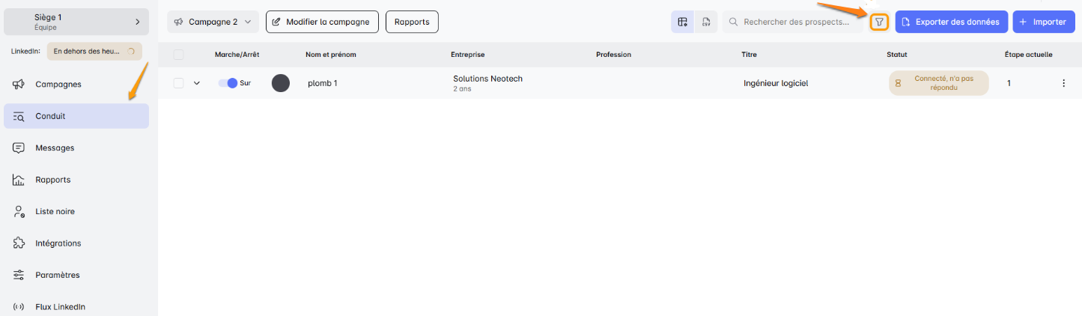Click the CSV file view icon
This screenshot has height=316, width=1082.
click(x=705, y=22)
